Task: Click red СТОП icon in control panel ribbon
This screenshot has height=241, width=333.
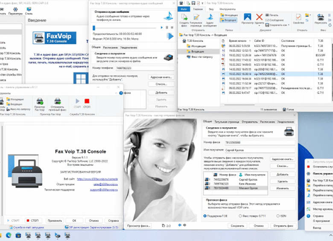Action: click(x=87, y=101)
